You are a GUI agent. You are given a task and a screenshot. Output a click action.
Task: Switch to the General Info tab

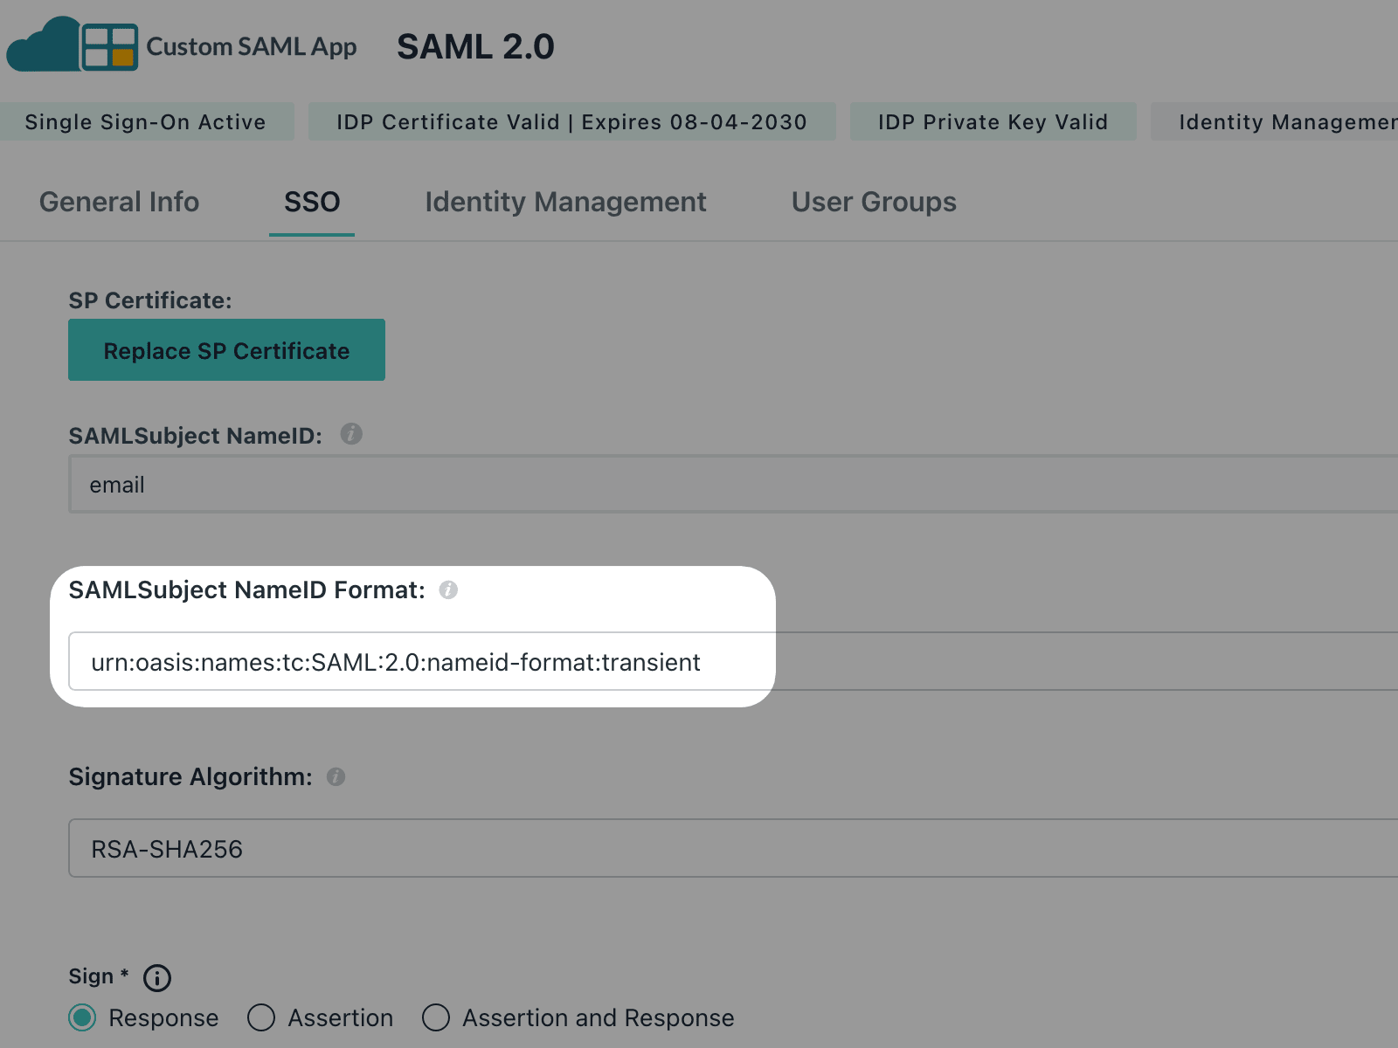coord(120,202)
